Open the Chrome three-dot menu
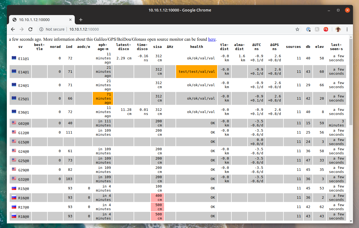 (347, 29)
